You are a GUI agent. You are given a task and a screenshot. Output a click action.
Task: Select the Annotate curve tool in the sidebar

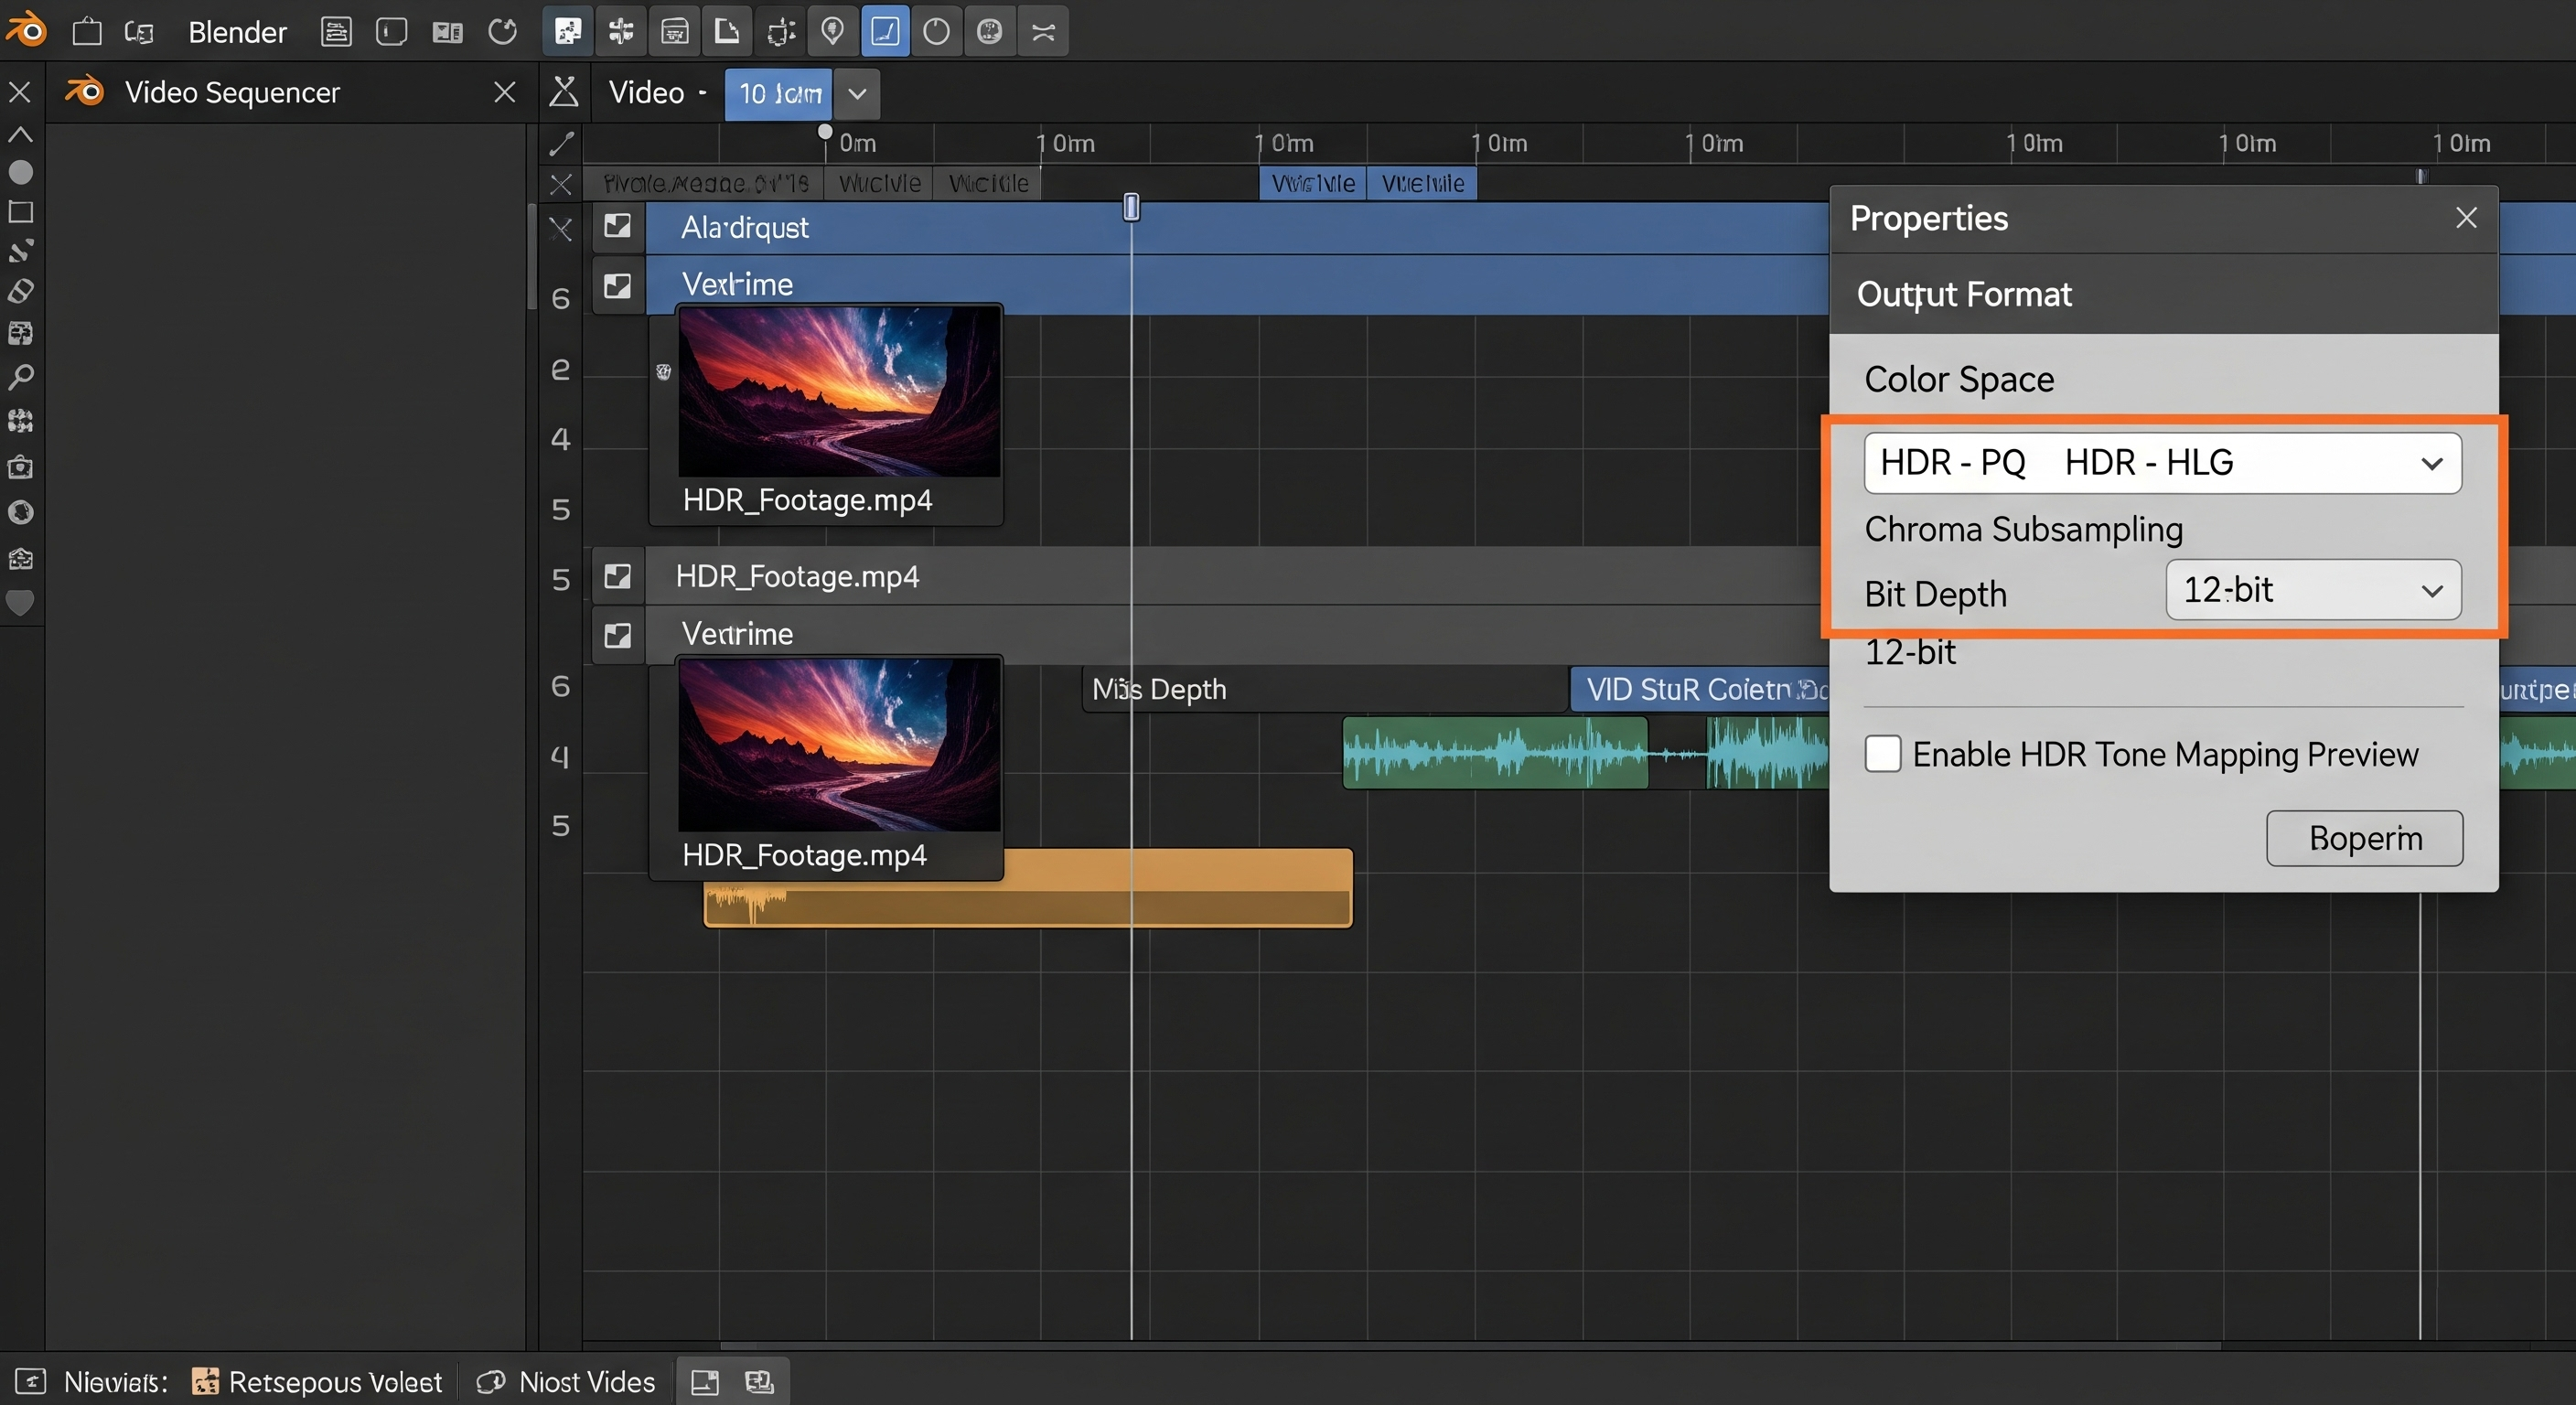point(22,251)
